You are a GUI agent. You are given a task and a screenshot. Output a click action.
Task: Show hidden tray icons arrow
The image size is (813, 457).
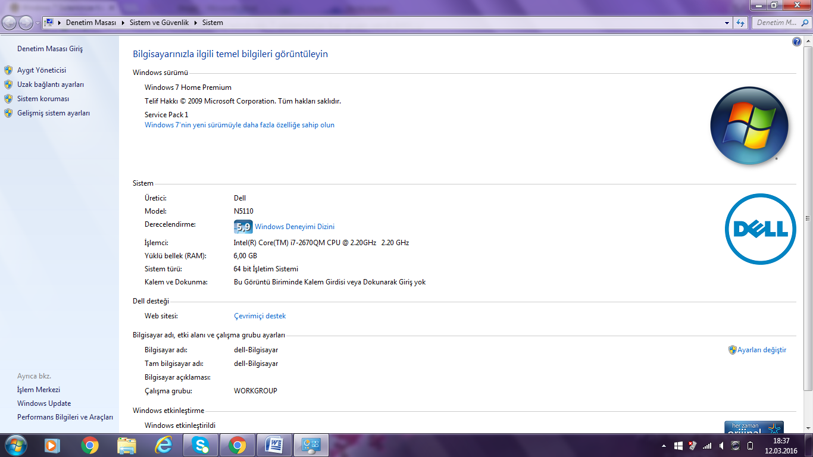pos(664,446)
